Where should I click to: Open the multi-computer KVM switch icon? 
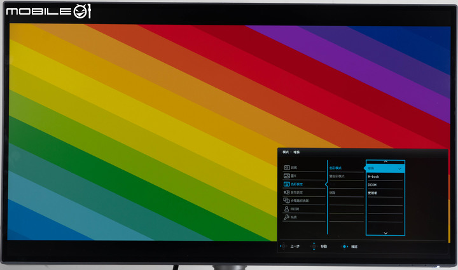tap(286, 200)
